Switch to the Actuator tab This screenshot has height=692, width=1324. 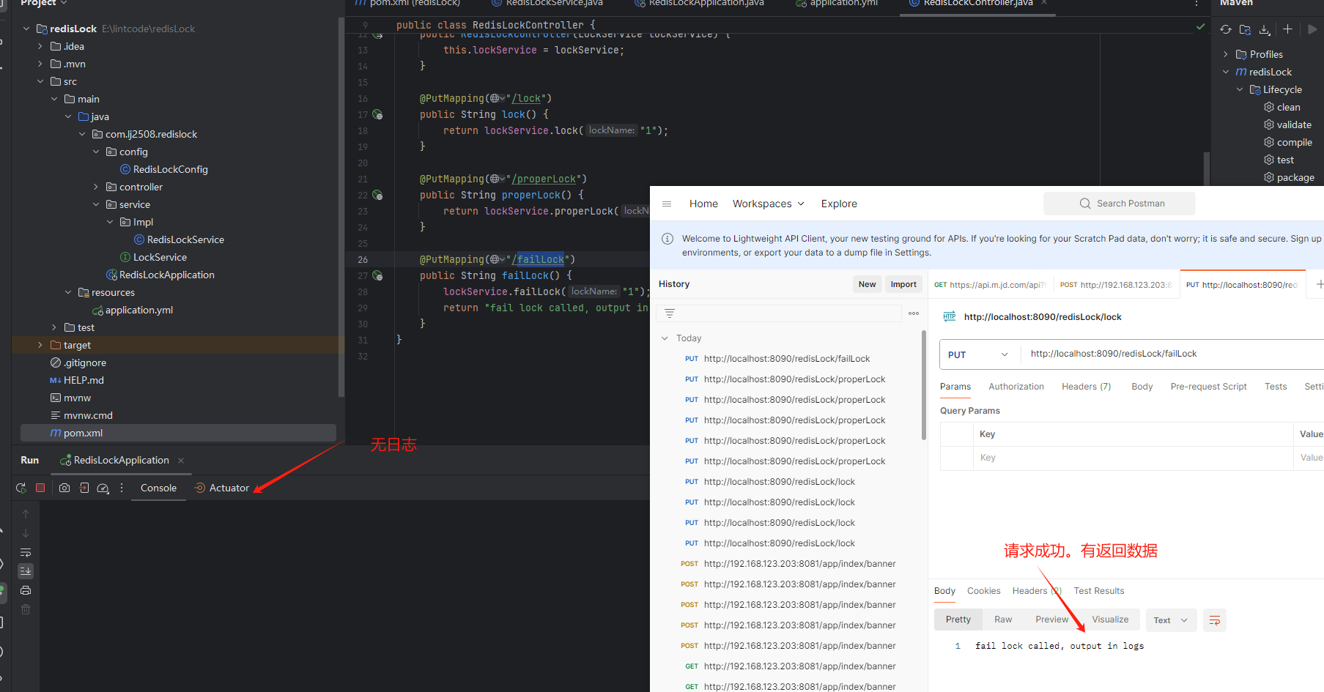[x=222, y=488]
